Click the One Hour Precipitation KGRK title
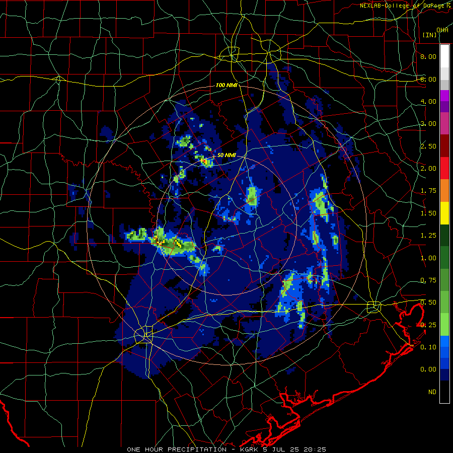This screenshot has height=453, width=453. point(226,449)
